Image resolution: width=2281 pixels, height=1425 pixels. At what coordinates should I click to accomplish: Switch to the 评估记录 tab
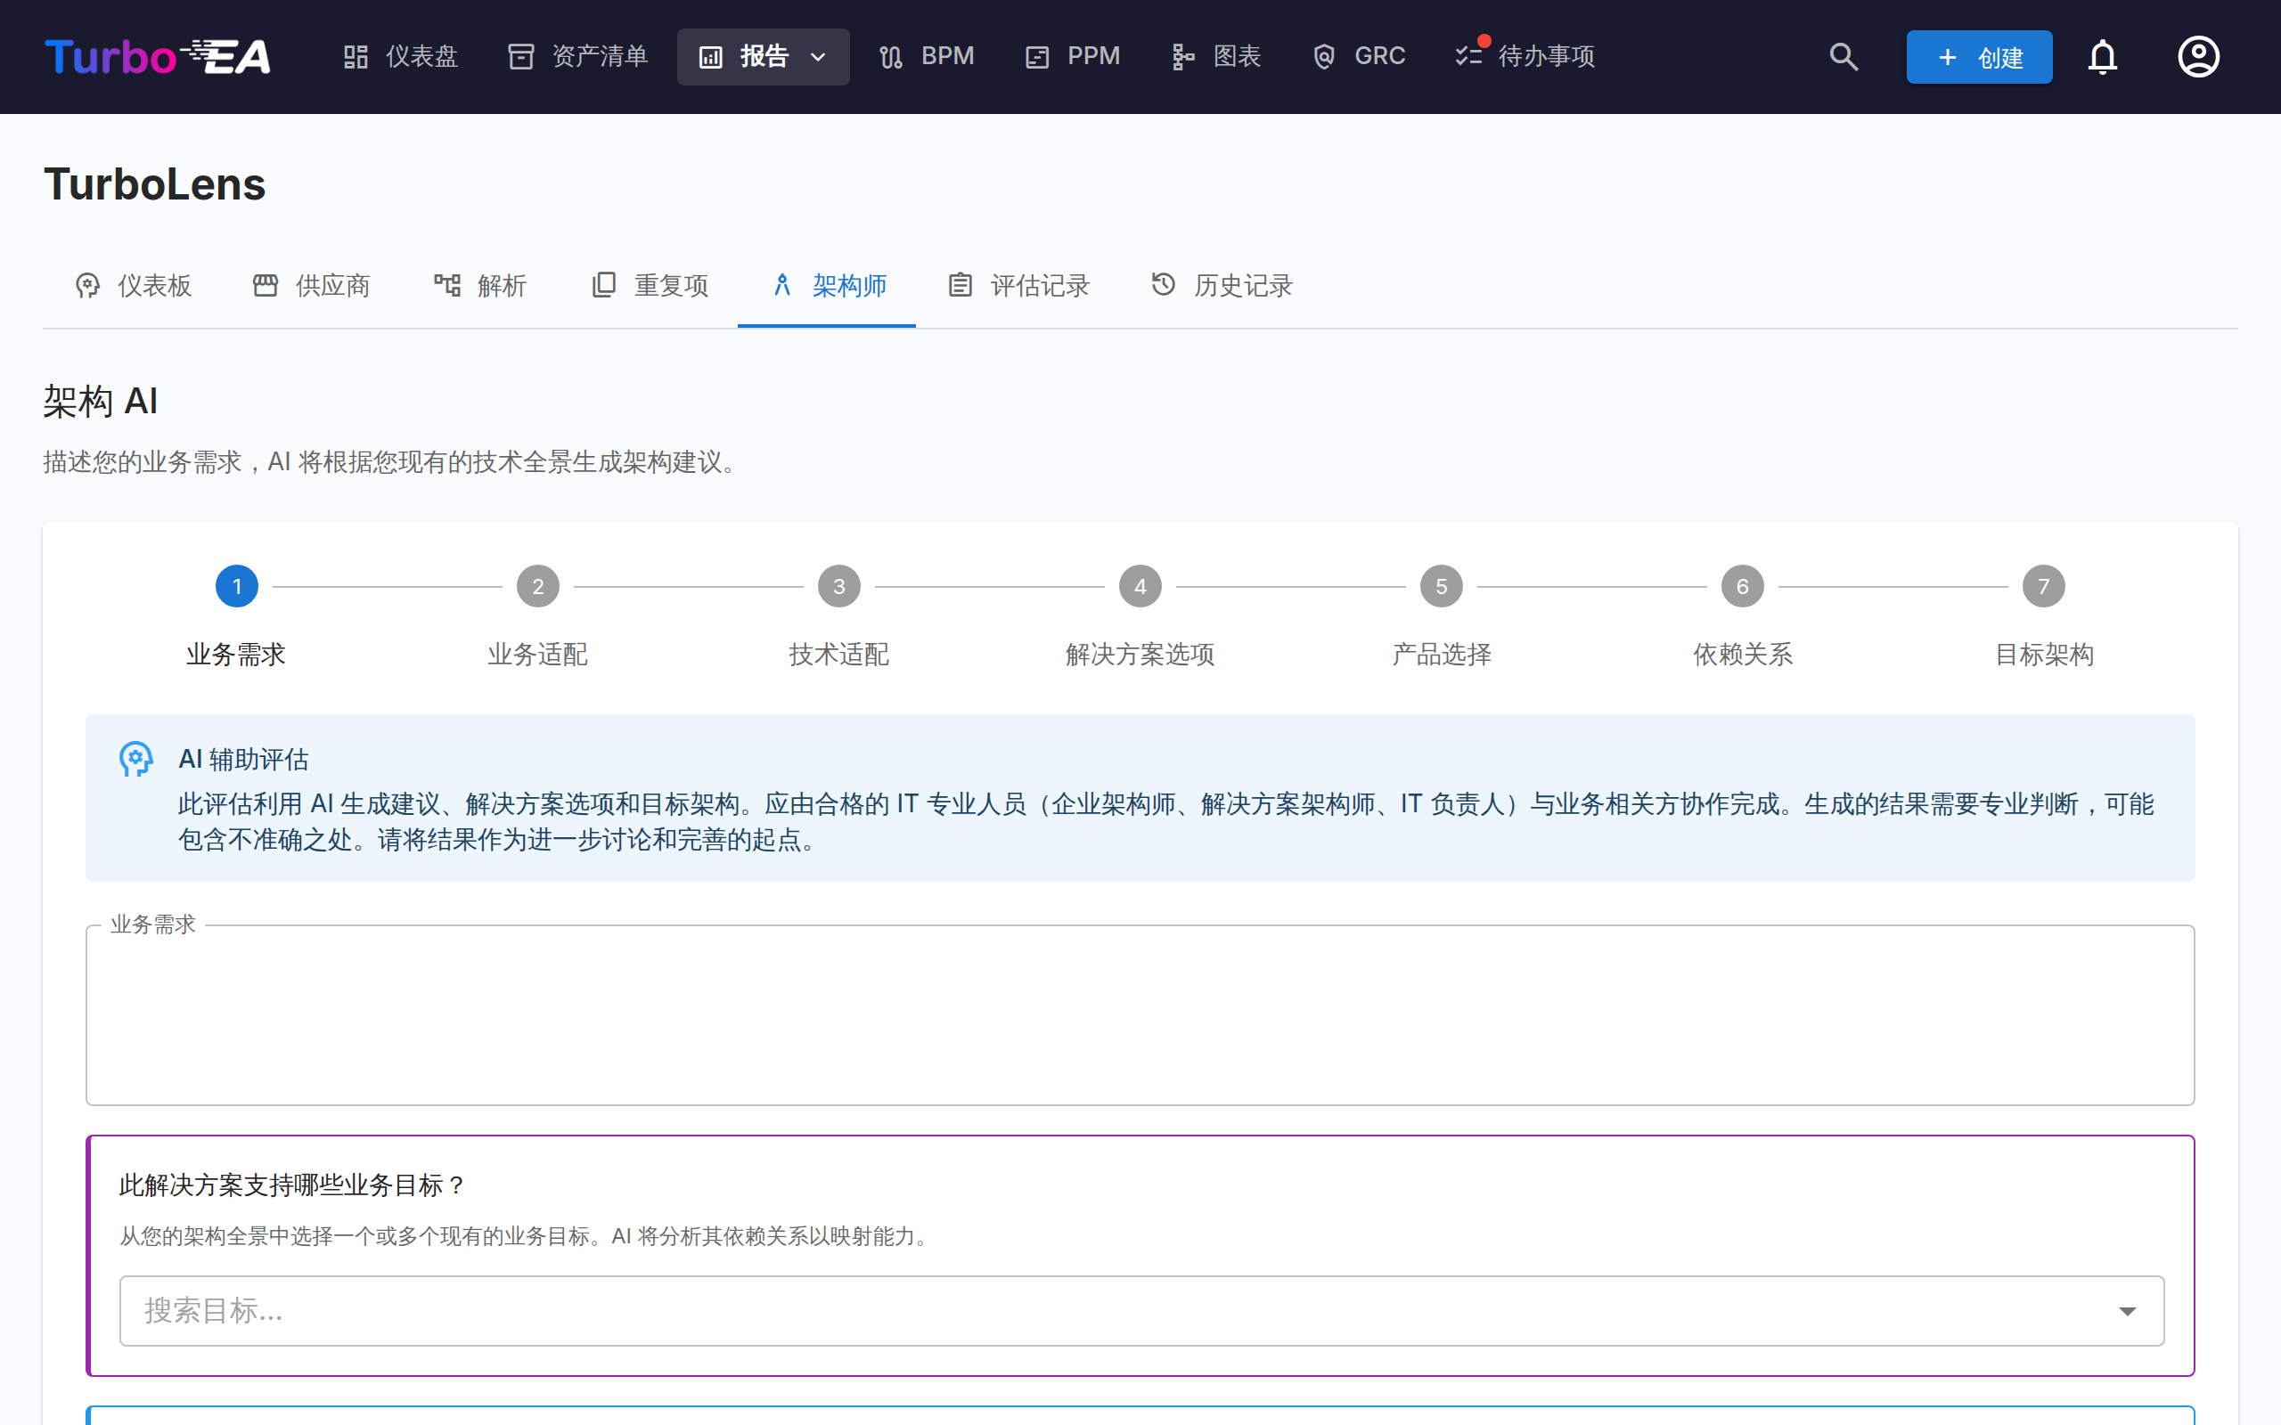[1018, 286]
